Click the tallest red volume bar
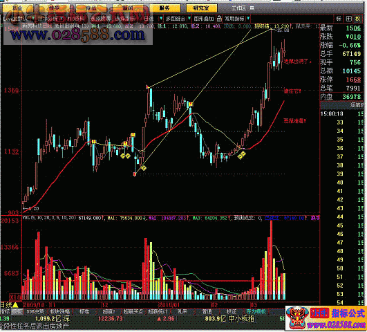The height and width of the screenshot is (332, 367). tap(271, 260)
